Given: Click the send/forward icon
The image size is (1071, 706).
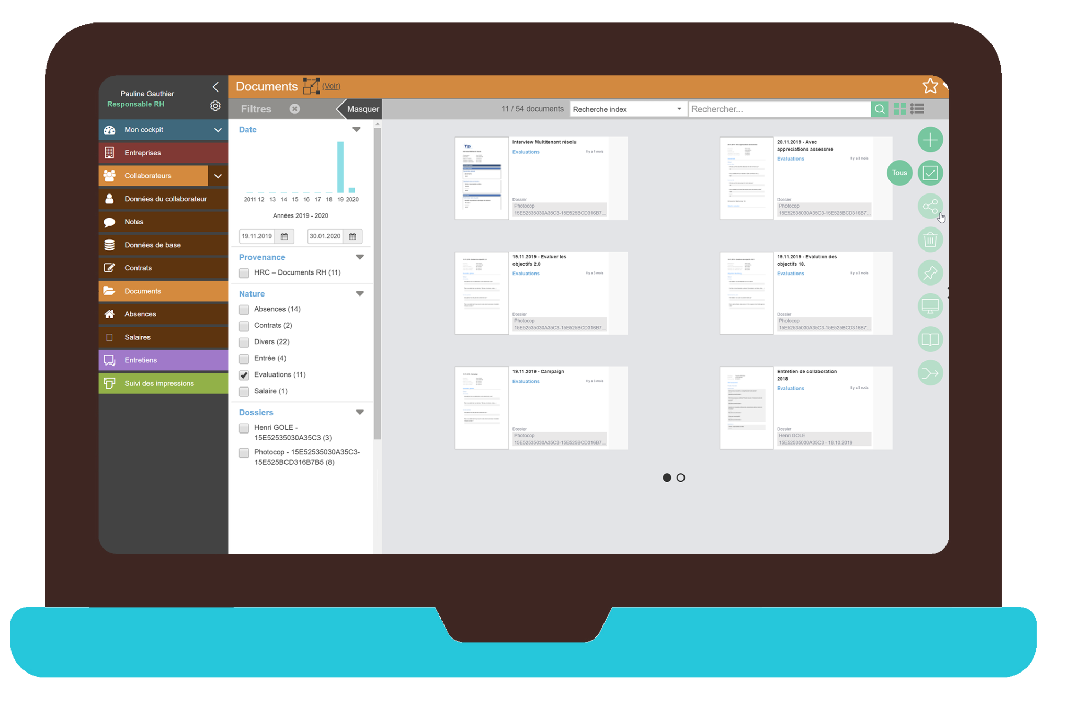Looking at the screenshot, I should click(930, 373).
